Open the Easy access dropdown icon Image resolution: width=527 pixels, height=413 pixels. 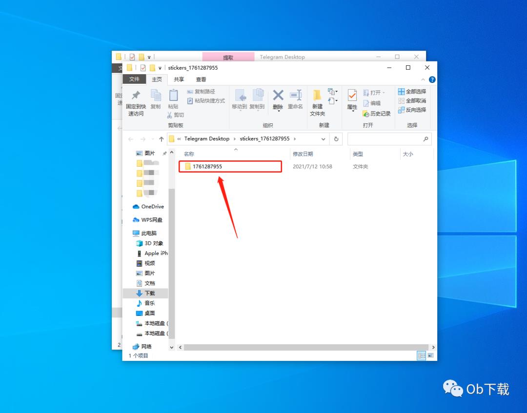[x=333, y=101]
